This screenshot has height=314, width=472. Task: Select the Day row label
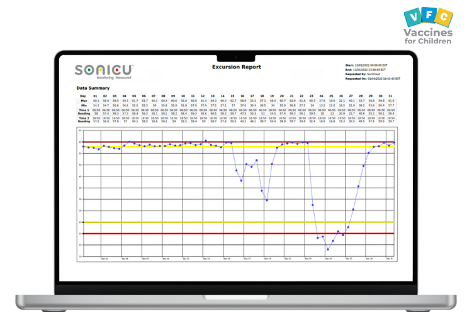[x=82, y=95]
